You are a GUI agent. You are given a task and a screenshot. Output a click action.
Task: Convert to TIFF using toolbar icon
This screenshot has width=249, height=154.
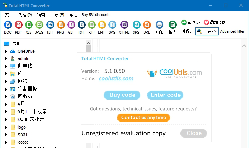[50, 25]
